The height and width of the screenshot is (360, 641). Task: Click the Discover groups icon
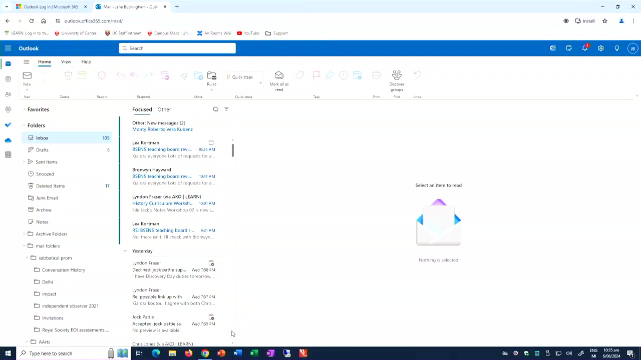397,75
